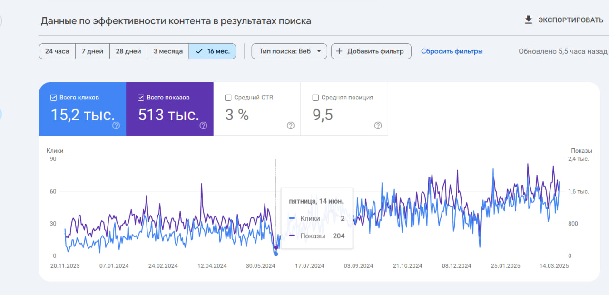The image size is (609, 295).
Task: Switch to 7 дней date range
Action: pos(92,51)
